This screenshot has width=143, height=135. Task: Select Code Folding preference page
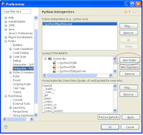pyautogui.click(x=21, y=53)
